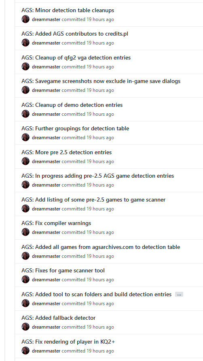This screenshot has width=203, height=361.
Task: Open 'Further groupings for detection table' commit
Action: tap(75, 128)
